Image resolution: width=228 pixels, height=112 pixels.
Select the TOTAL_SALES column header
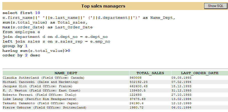[x=150, y=73]
